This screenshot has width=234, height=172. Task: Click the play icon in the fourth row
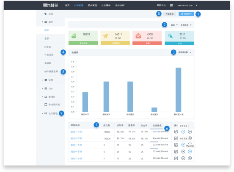tap(183, 151)
